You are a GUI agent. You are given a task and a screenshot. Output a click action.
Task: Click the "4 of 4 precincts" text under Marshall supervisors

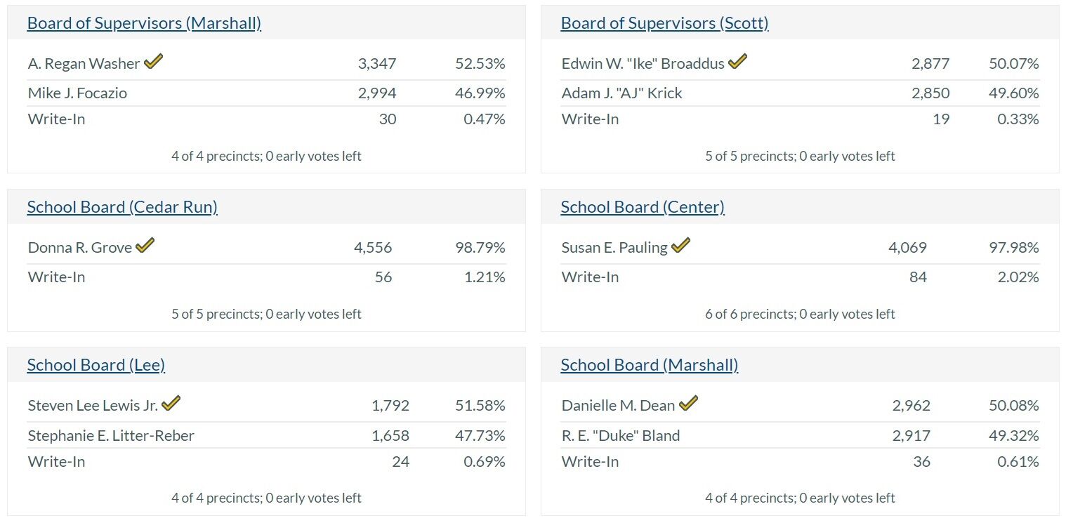coord(265,156)
